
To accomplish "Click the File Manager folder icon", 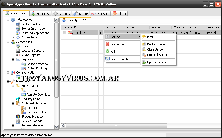I will tap(18, 86).
